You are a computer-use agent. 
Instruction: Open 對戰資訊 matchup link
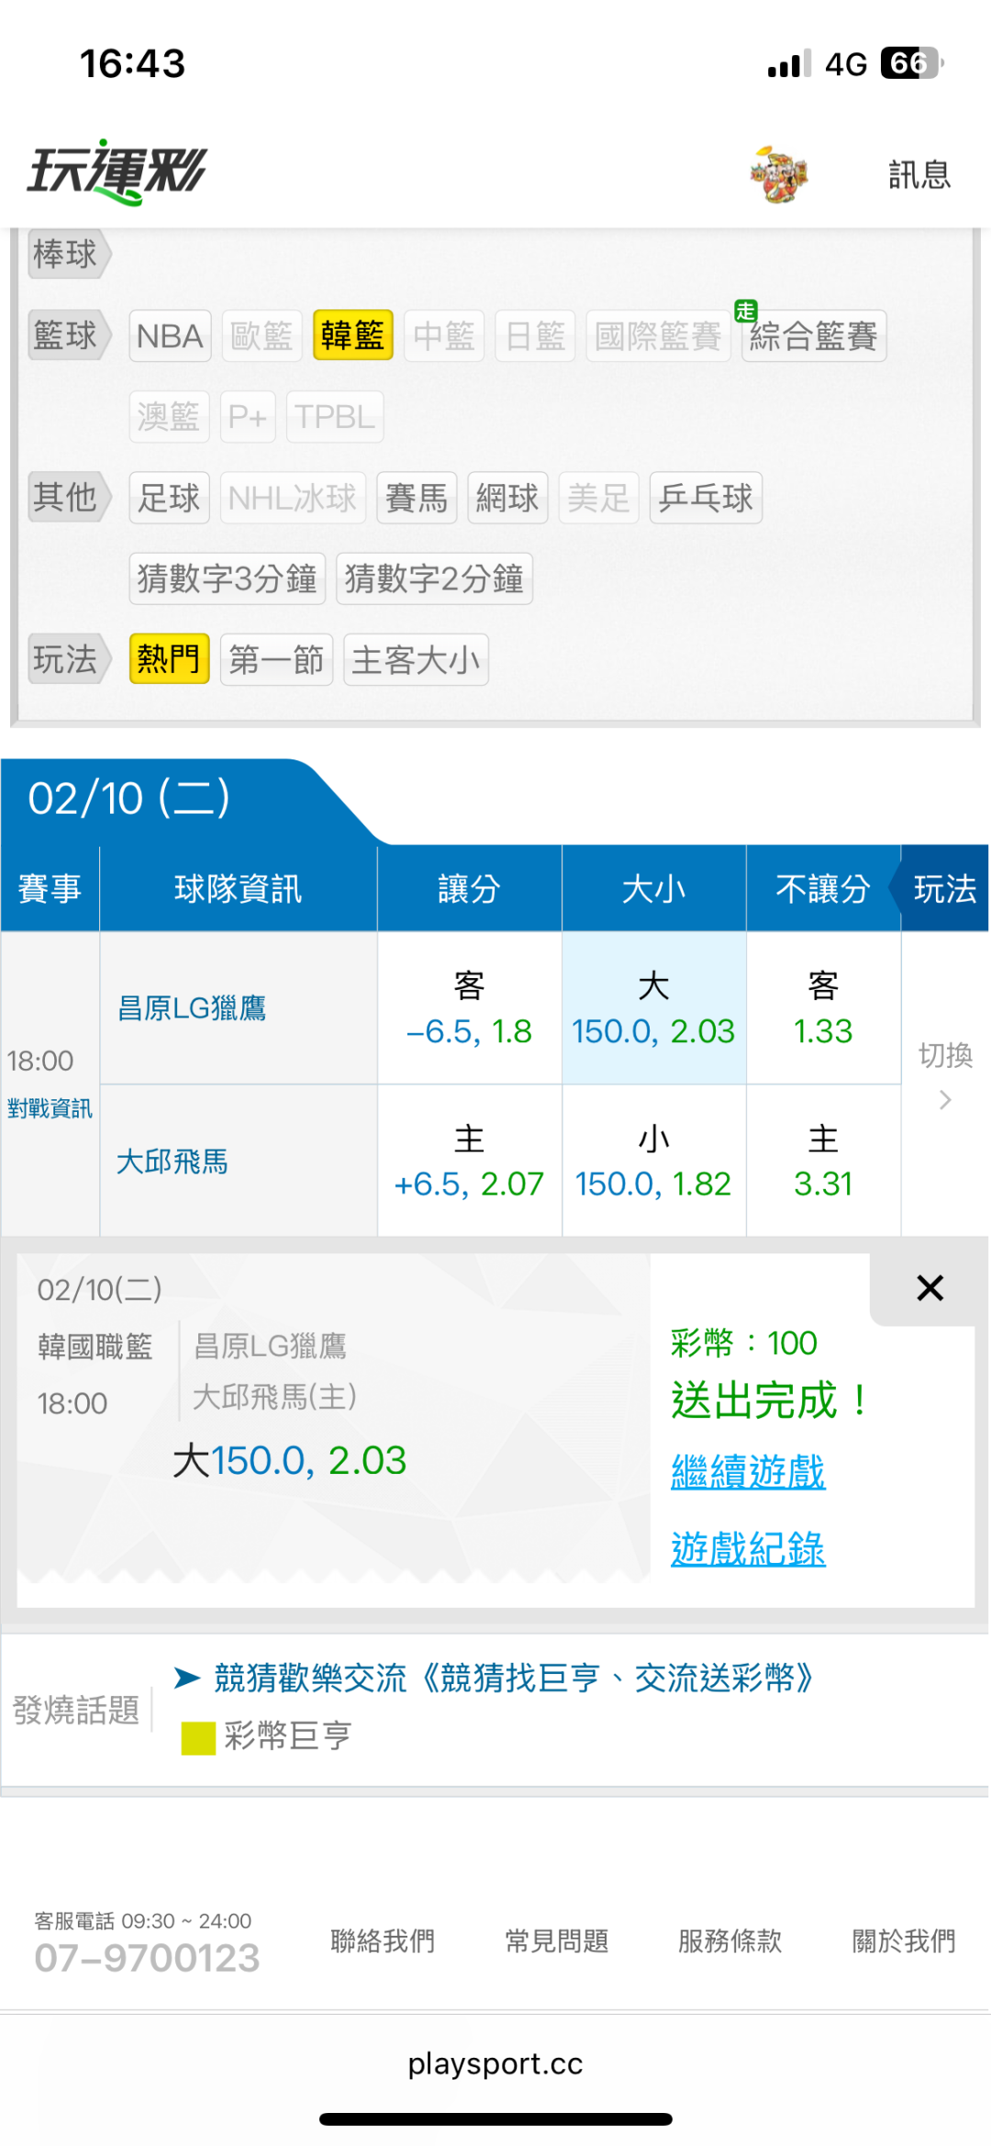[x=50, y=1109]
